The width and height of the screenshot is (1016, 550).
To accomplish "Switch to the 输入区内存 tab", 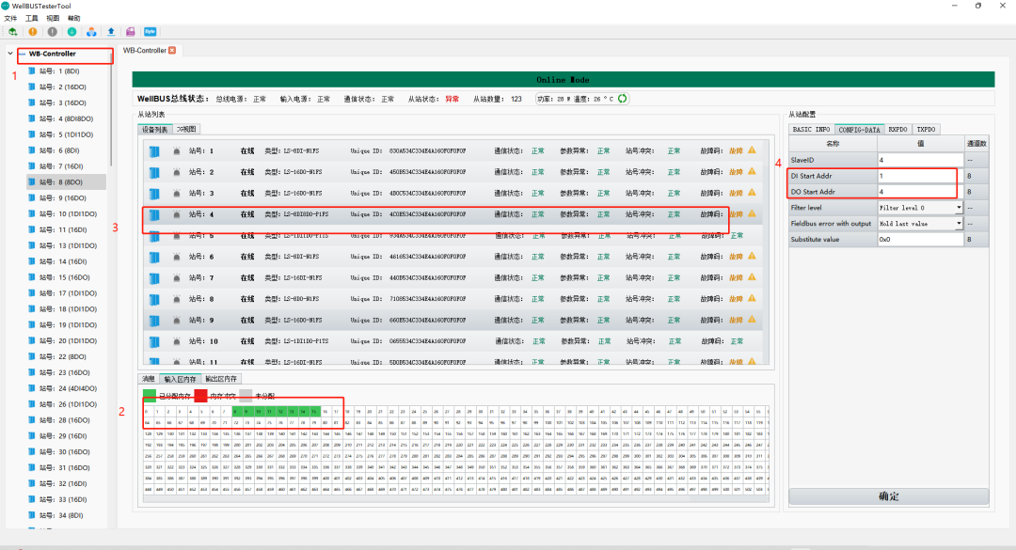I will coord(180,379).
